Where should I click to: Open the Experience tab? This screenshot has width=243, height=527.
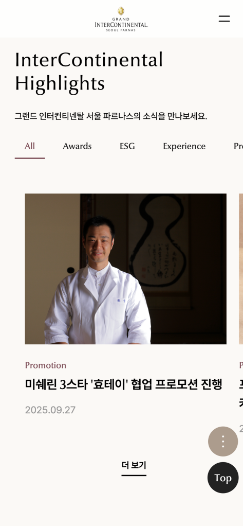[184, 146]
